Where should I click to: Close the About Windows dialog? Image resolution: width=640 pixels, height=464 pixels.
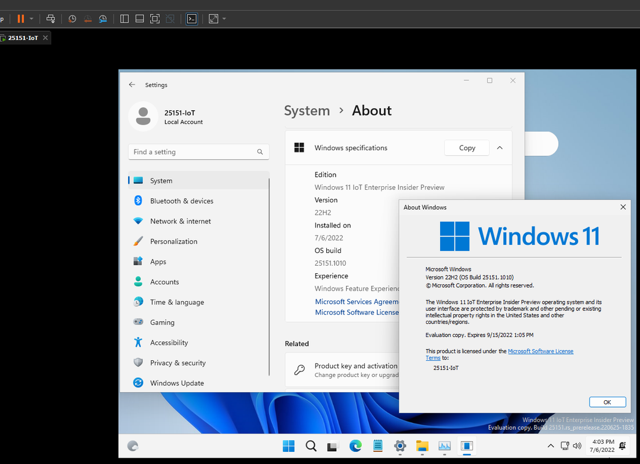623,207
